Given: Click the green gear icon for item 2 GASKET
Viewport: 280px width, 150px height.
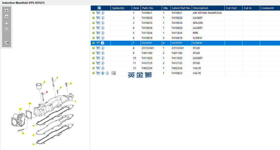Looking at the screenshot, I should tap(94, 18).
